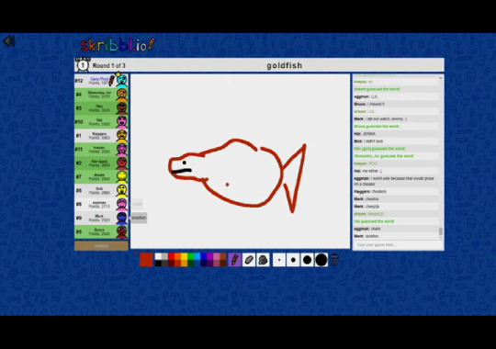Pick the pink color swatch

click(x=217, y=256)
